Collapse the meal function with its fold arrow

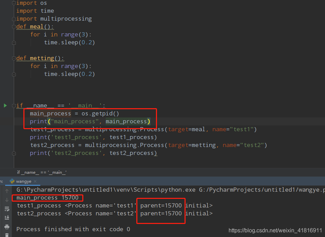[13, 26]
